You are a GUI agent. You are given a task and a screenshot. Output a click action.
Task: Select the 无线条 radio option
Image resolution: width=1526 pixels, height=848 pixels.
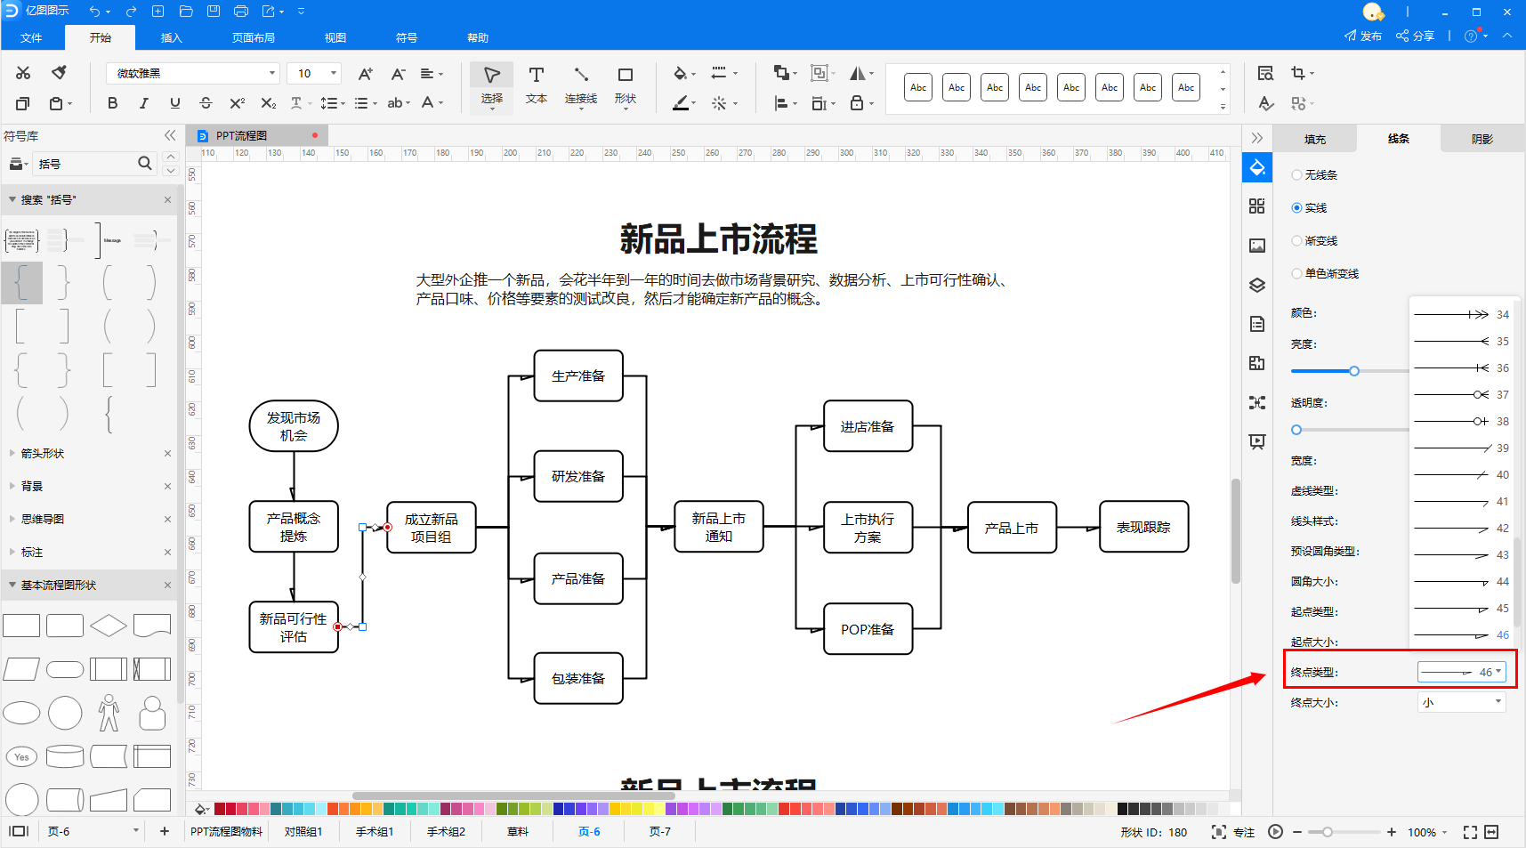pos(1296,175)
